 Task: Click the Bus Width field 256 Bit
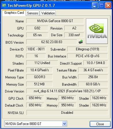coord(93,77)
